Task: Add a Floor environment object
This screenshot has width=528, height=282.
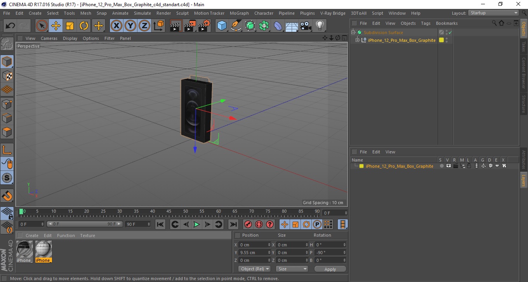Action: (292, 26)
